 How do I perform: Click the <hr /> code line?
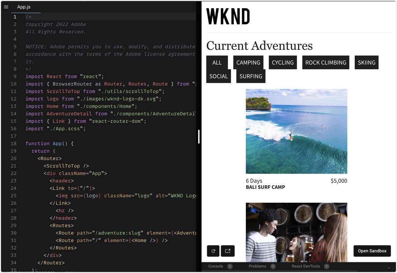click(65, 211)
